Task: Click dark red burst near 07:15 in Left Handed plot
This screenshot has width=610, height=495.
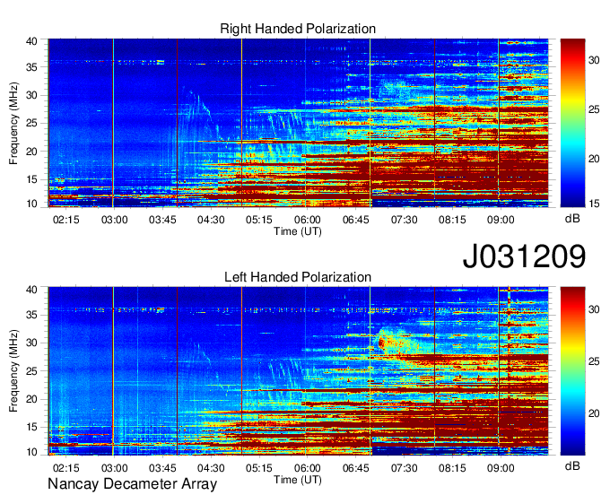Action: [x=381, y=343]
